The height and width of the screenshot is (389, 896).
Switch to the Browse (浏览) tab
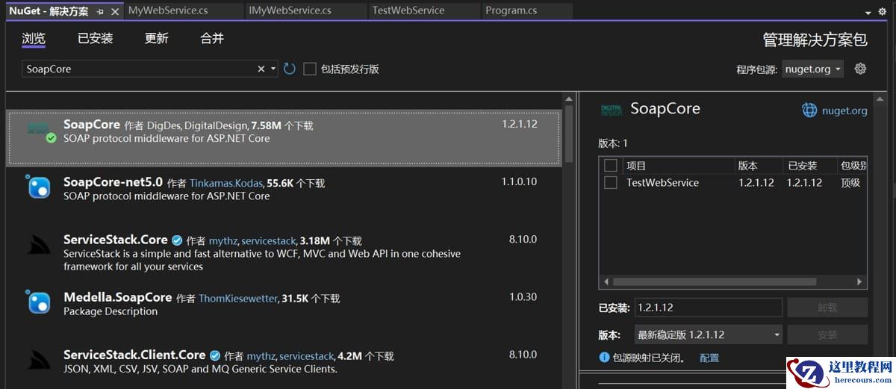tap(34, 39)
